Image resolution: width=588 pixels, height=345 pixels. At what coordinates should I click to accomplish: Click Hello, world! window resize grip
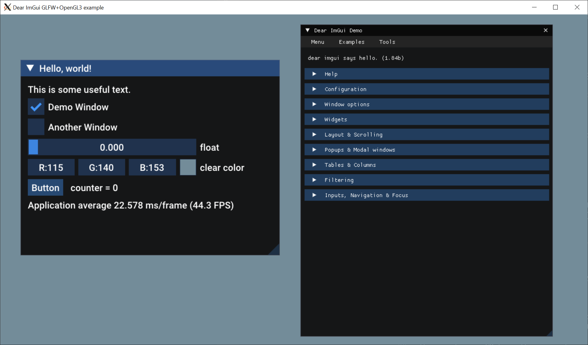point(276,251)
